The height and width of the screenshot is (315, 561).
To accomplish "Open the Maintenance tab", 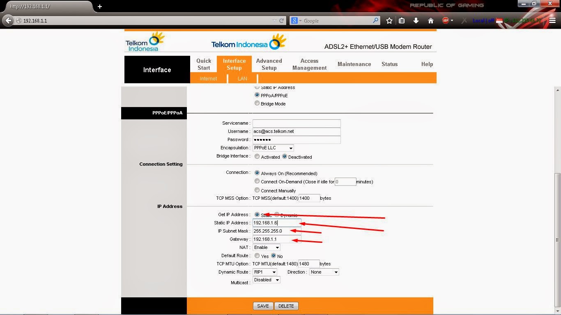I will (x=354, y=64).
